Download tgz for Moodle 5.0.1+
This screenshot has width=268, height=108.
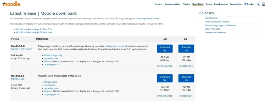point(165,49)
